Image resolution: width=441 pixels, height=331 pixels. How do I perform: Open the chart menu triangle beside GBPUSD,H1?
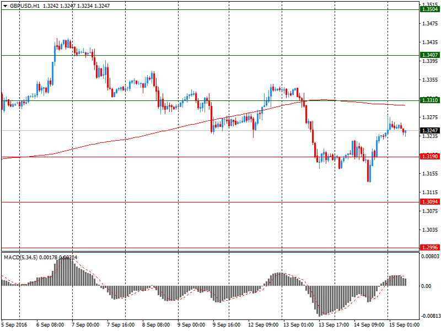6,6
